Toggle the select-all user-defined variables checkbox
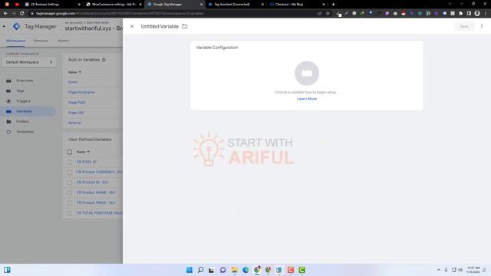Screen dimensions: 491x276 [70, 152]
